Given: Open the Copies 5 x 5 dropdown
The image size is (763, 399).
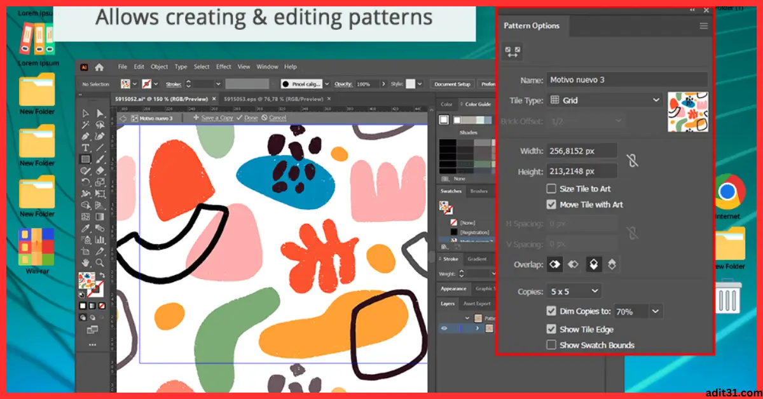Looking at the screenshot, I should [574, 291].
